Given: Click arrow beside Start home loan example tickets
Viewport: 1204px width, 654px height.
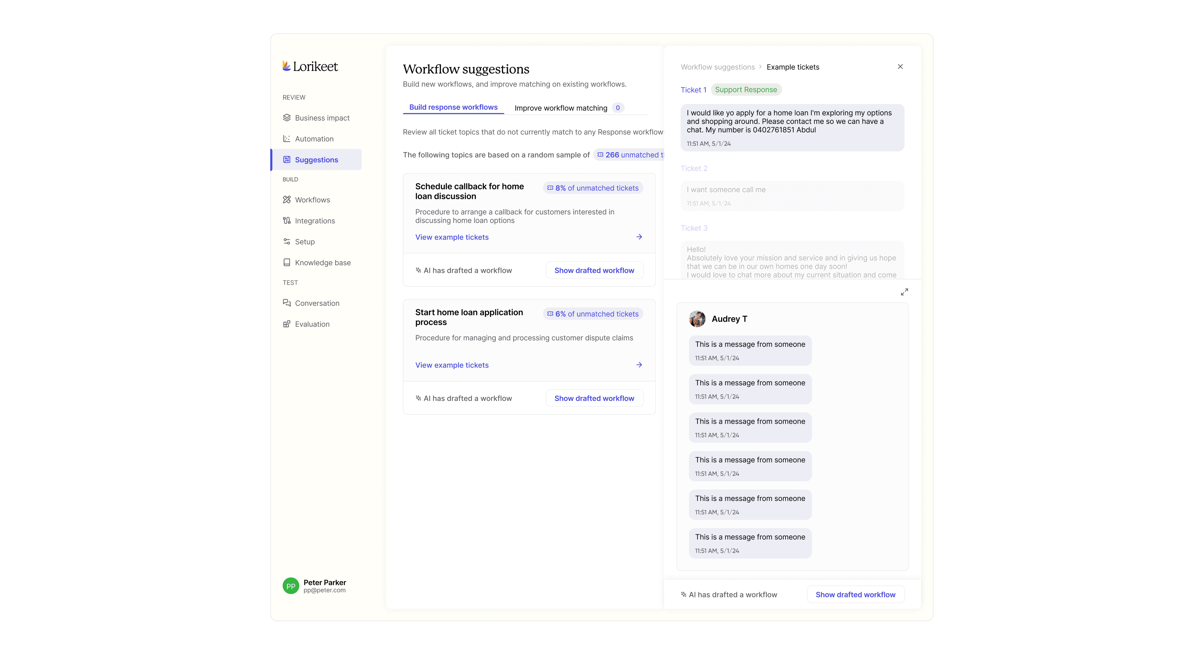Looking at the screenshot, I should (x=639, y=365).
